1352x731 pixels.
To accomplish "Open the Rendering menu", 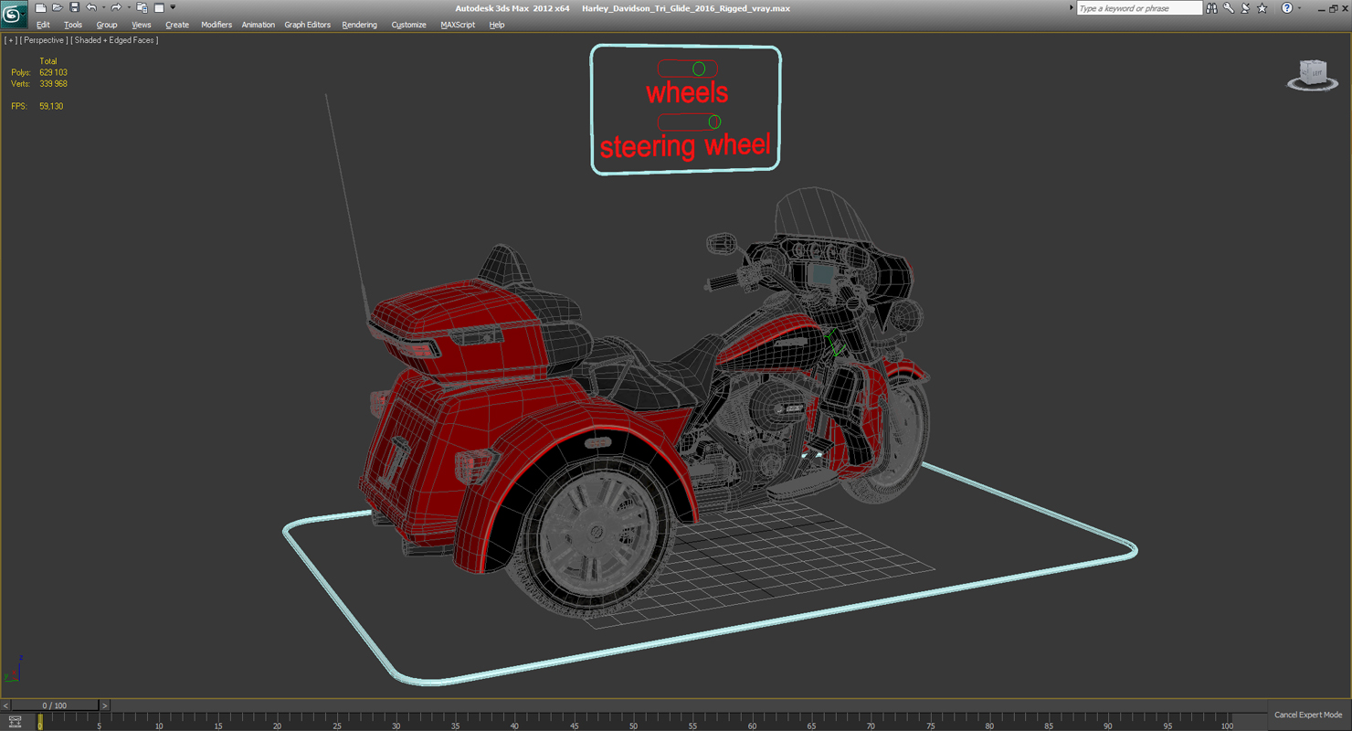I will (359, 25).
